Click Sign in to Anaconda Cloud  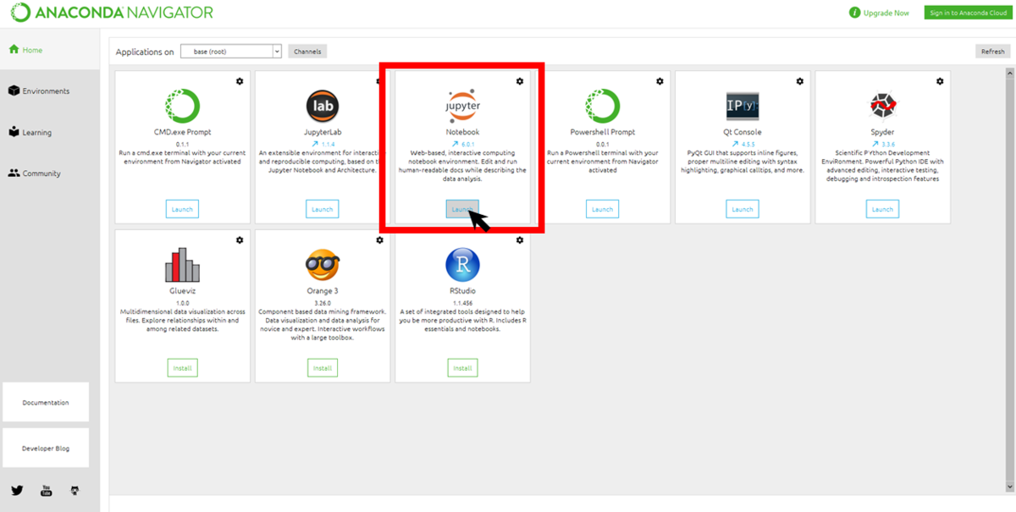(x=967, y=13)
